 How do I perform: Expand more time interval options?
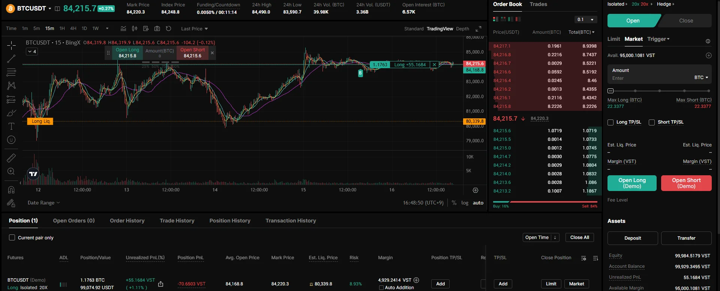pyautogui.click(x=107, y=28)
